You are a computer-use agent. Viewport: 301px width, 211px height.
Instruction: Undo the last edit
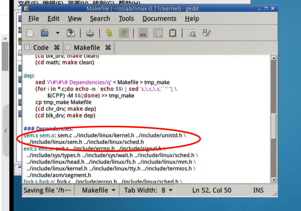point(108,33)
